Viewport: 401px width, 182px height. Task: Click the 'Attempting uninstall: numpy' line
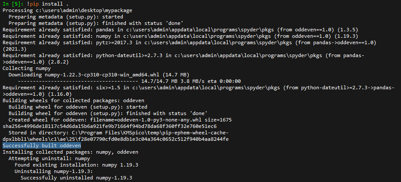[x=49, y=158]
